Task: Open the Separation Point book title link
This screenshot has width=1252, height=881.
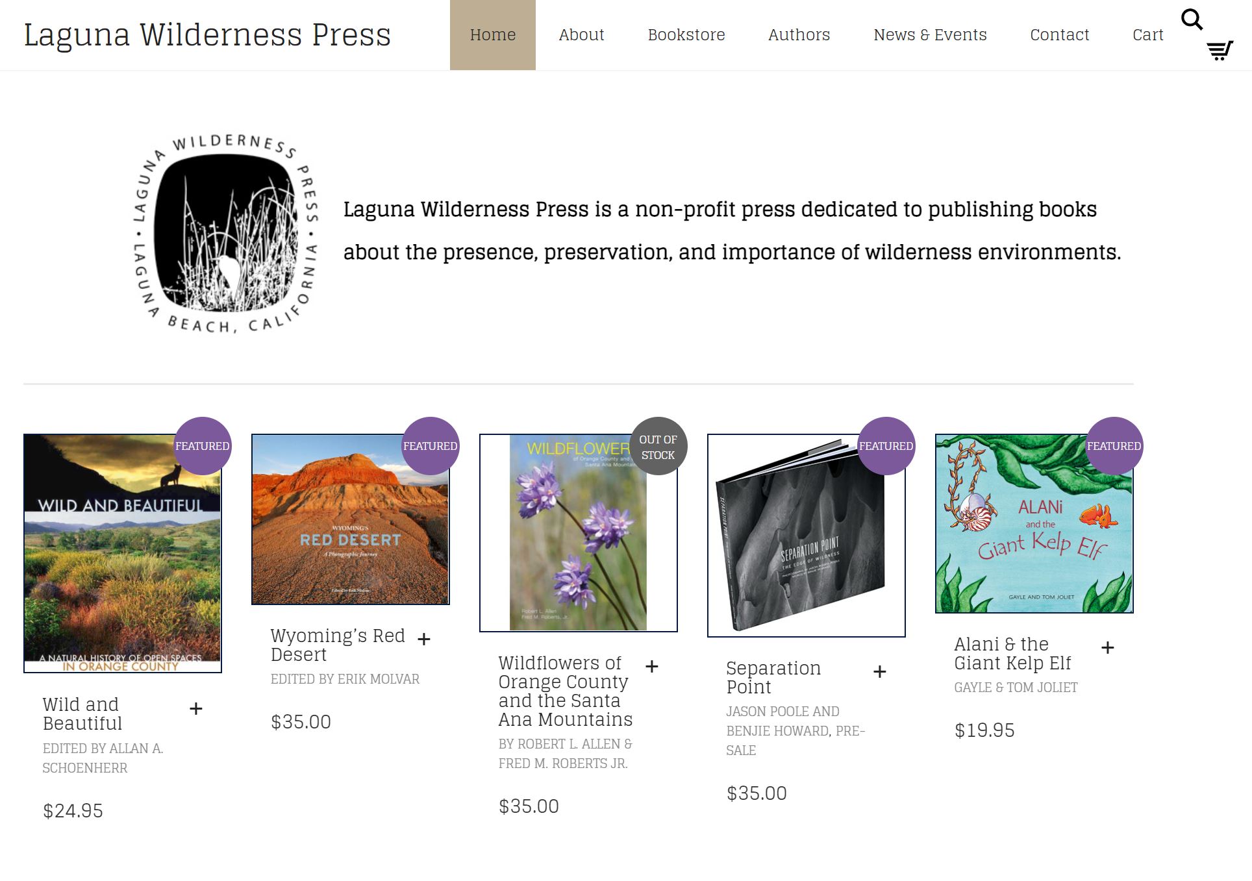Action: [x=773, y=677]
